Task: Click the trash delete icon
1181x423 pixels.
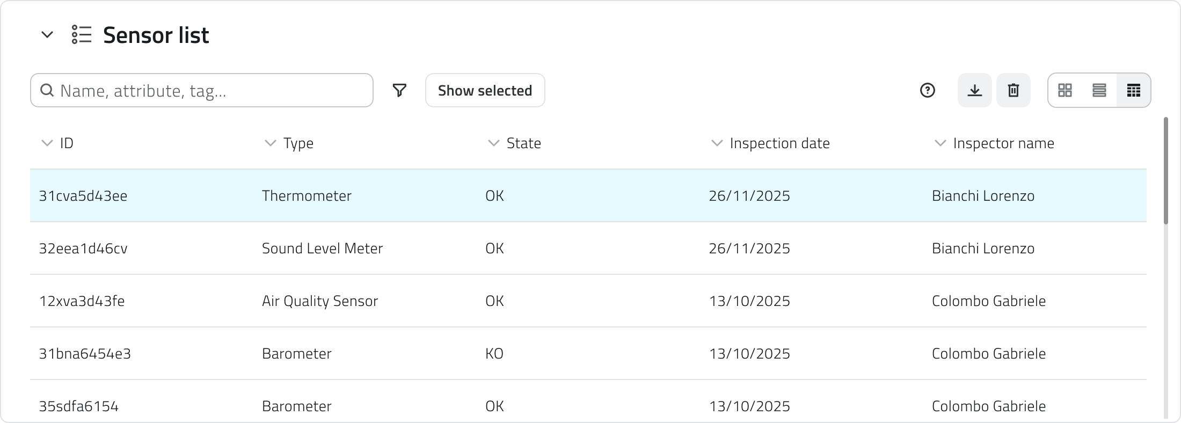Action: tap(1014, 90)
